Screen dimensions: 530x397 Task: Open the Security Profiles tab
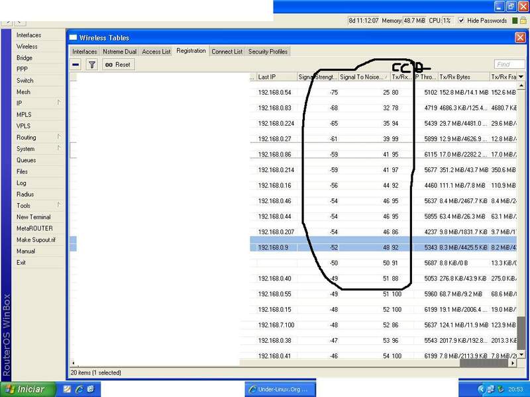268,52
